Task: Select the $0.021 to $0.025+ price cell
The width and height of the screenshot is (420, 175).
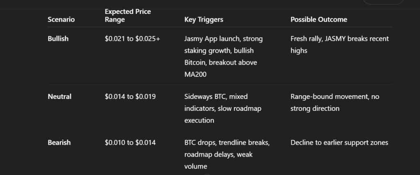Action: 132,39
